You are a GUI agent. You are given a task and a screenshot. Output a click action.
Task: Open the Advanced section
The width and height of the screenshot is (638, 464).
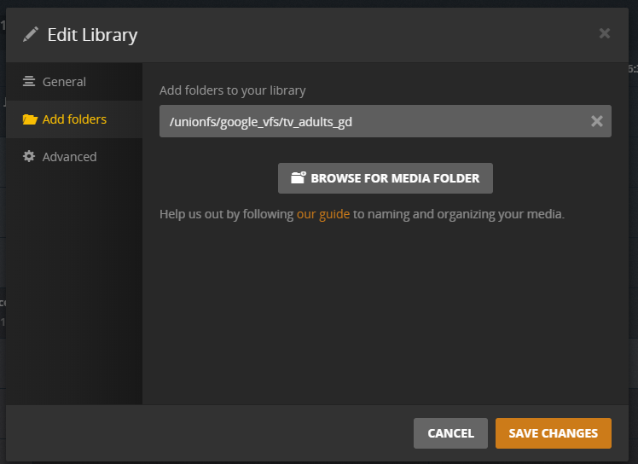click(74, 157)
